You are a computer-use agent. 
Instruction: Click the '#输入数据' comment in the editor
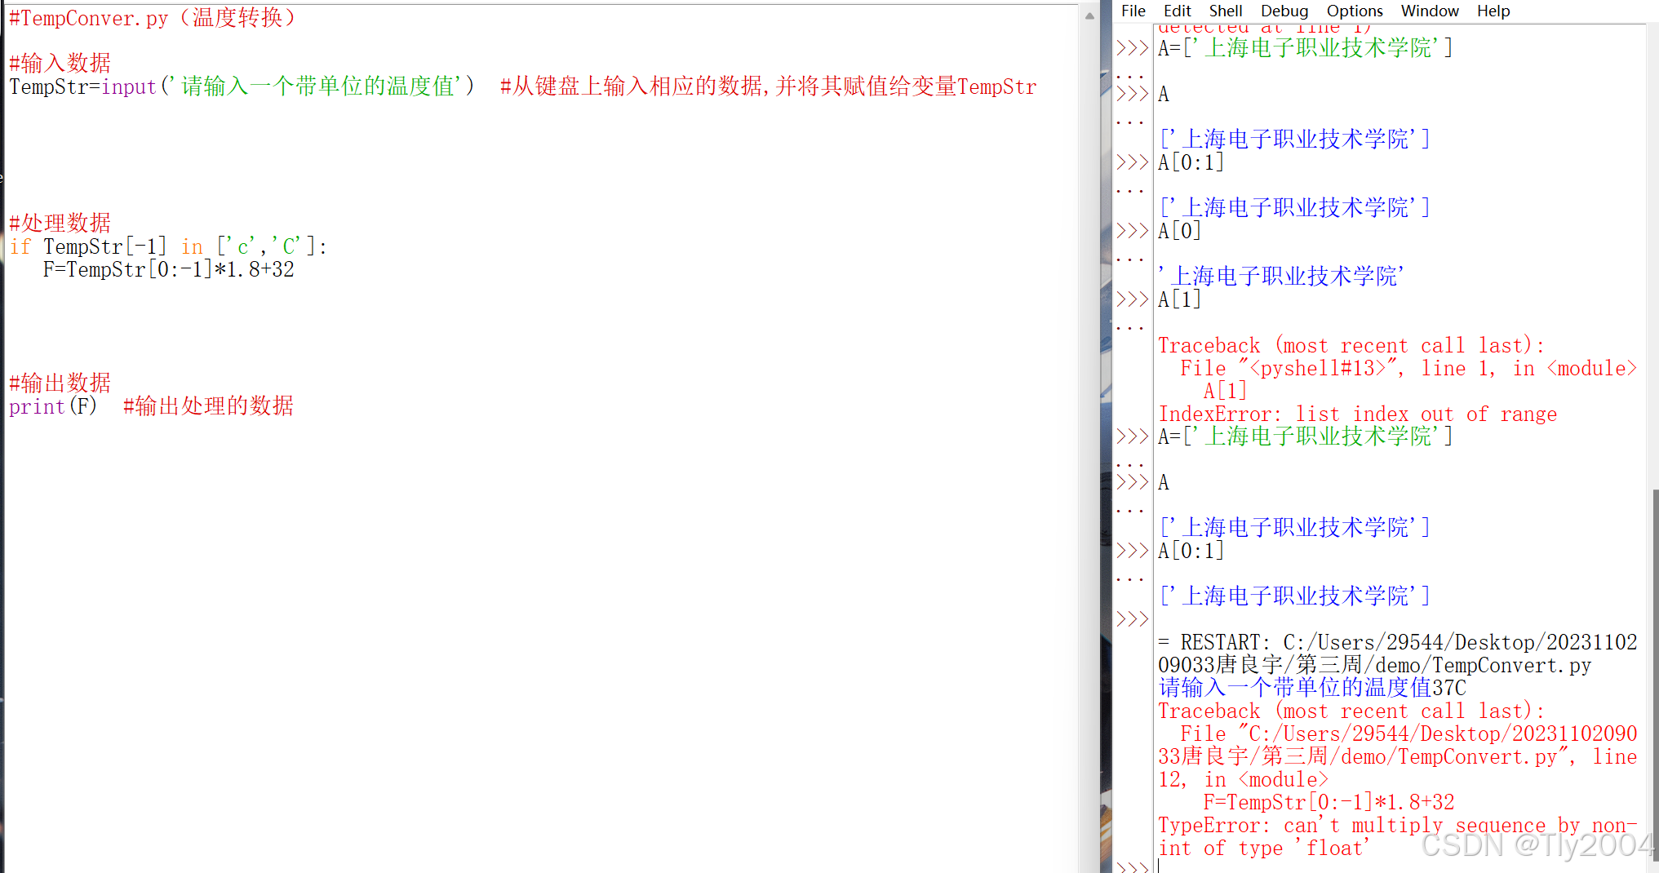pos(60,63)
